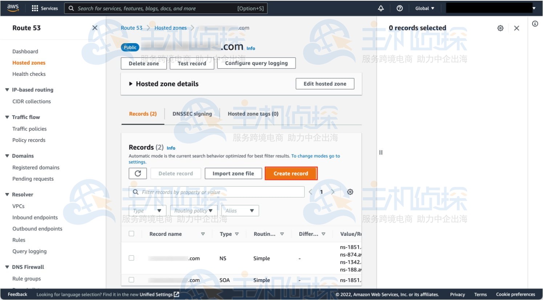The width and height of the screenshot is (543, 300).
Task: Open the Services grid menu
Action: point(45,8)
